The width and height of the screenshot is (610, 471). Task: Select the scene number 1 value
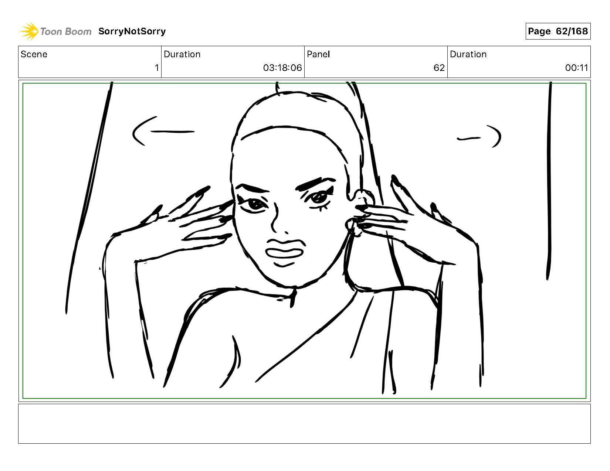(157, 68)
